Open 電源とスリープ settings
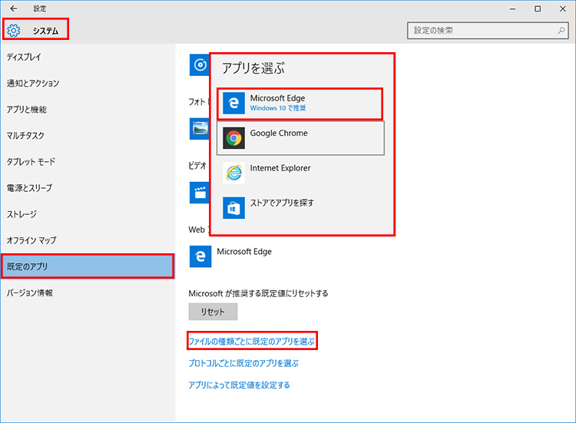This screenshot has width=576, height=423. 29,188
